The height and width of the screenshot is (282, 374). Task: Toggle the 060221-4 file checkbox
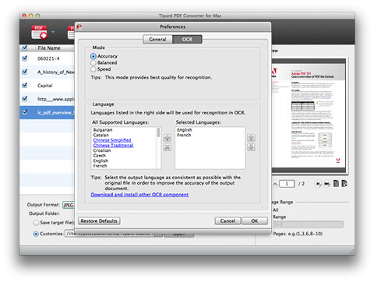[25, 58]
